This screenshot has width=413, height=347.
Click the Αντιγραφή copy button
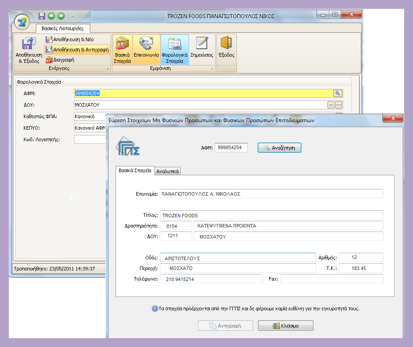225,326
